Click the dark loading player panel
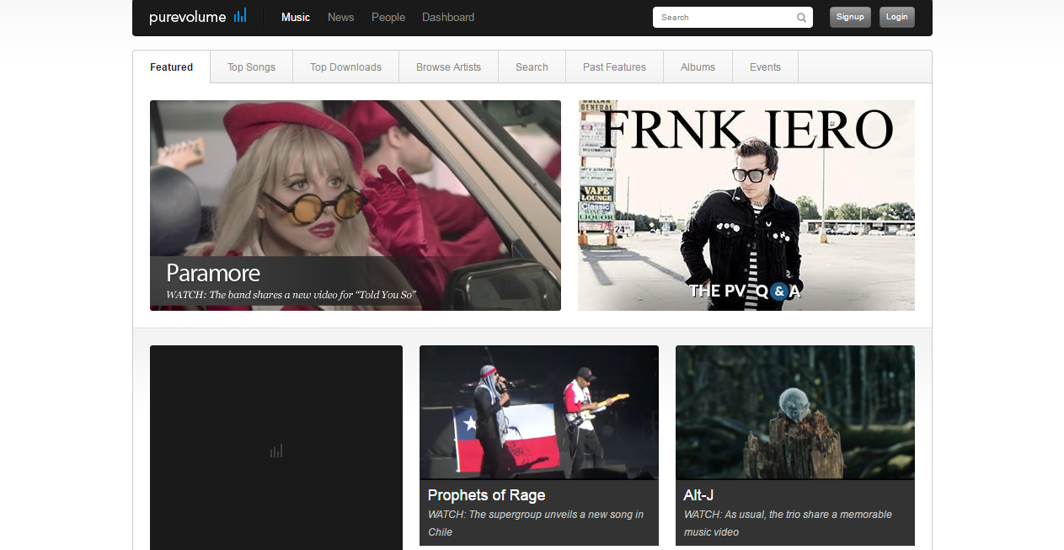The height and width of the screenshot is (550, 1064). (x=276, y=448)
